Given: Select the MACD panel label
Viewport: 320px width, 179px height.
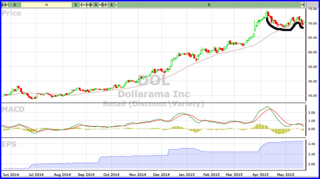Looking at the screenshot, I should (x=13, y=109).
